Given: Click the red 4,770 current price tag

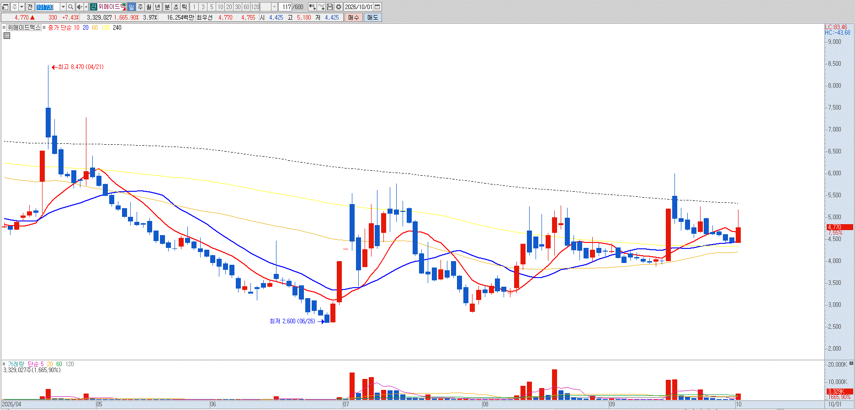Looking at the screenshot, I should coord(839,227).
